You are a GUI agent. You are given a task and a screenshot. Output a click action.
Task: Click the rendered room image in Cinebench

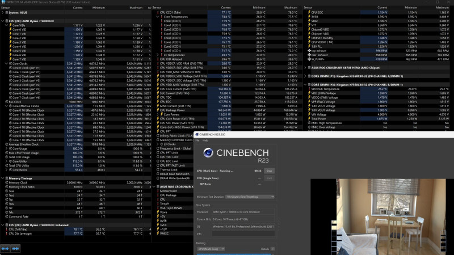pyautogui.click(x=391, y=217)
